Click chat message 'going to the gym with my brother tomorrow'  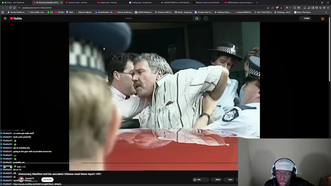click(x=32, y=151)
